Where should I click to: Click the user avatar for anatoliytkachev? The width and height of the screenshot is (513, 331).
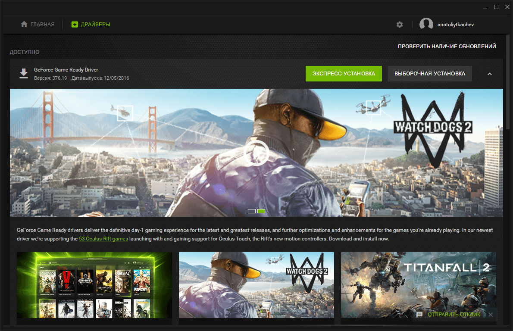426,24
